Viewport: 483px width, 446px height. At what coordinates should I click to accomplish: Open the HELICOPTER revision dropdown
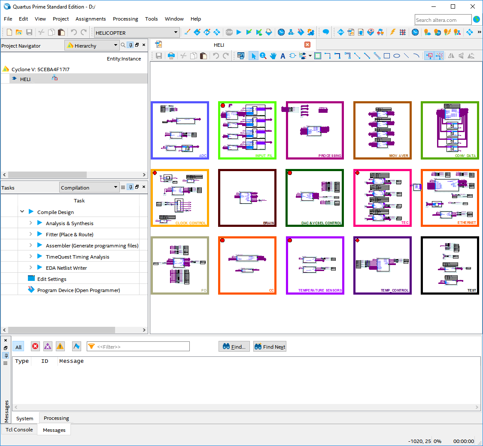[137, 32]
